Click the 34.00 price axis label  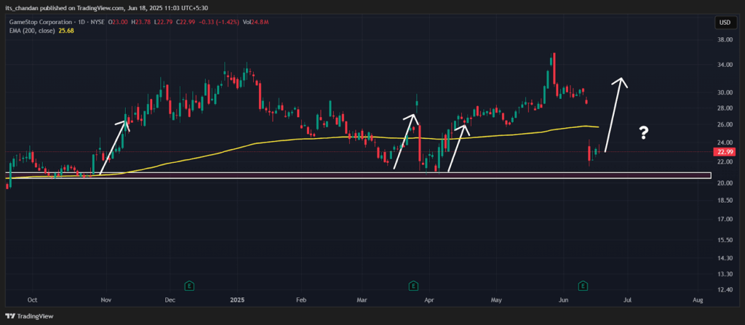pos(725,65)
